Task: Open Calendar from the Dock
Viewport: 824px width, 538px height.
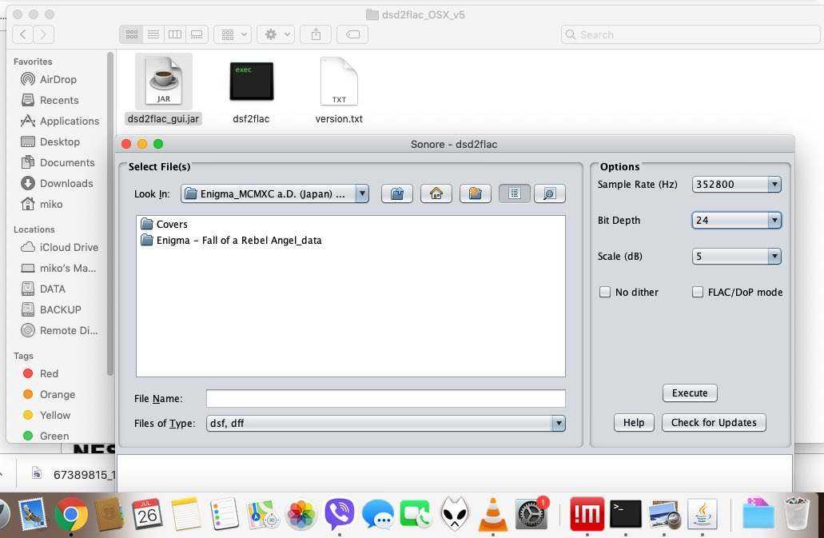Action: click(x=147, y=514)
